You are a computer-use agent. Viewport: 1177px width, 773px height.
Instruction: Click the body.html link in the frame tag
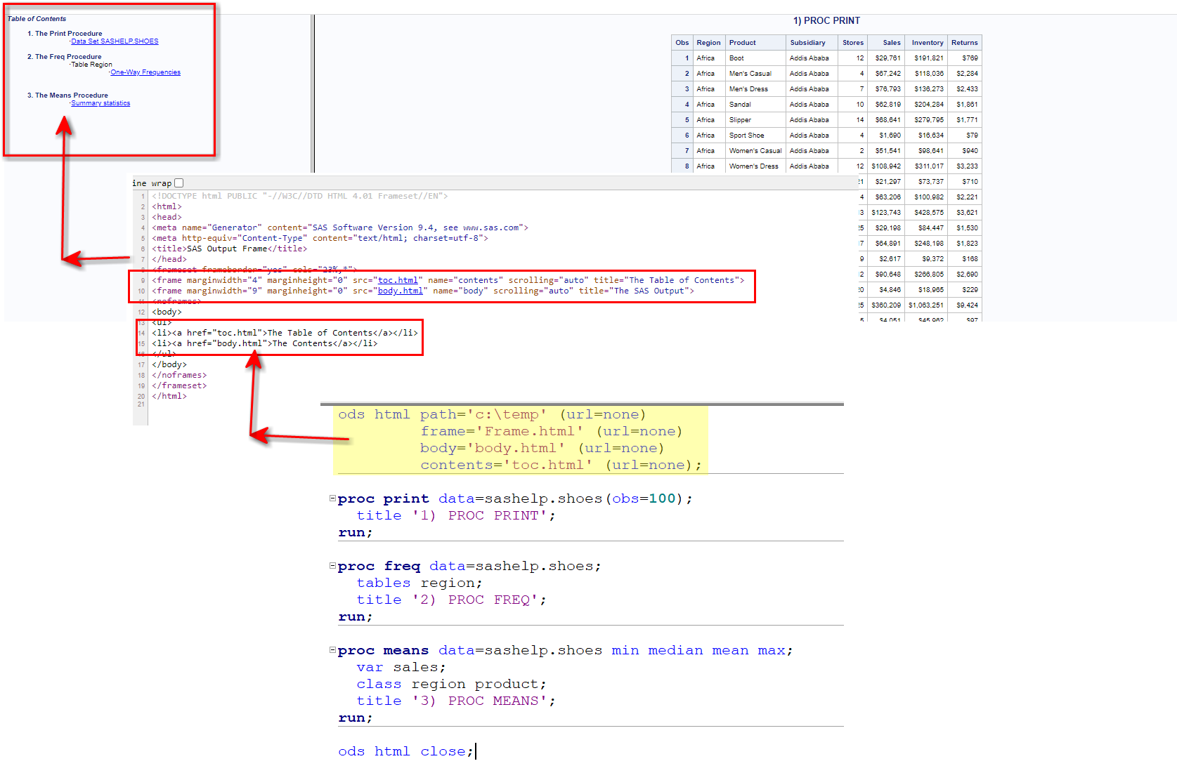[x=401, y=290]
